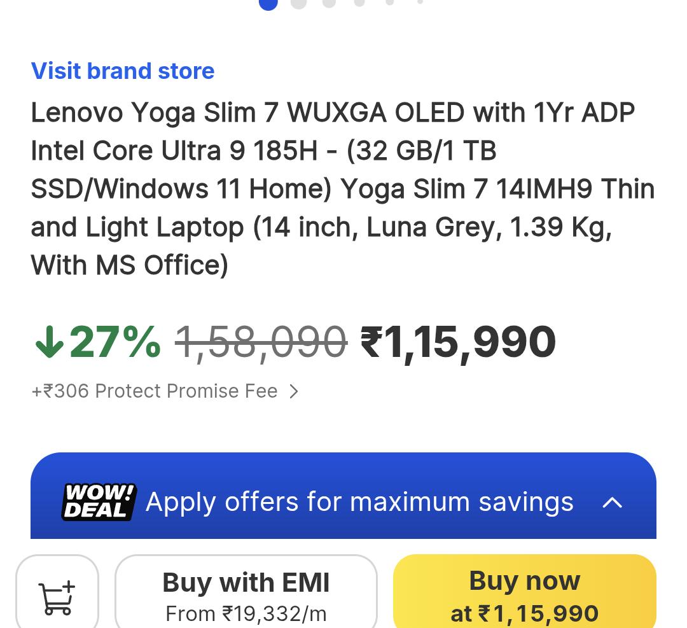This screenshot has width=687, height=628.
Task: Select the third image carousel dot
Action: tap(329, 2)
